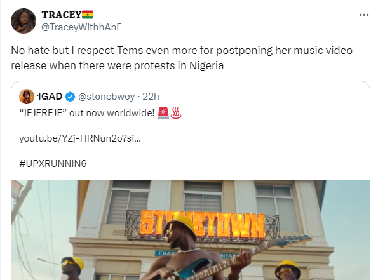Open TRACEY's profile avatar

[24, 21]
